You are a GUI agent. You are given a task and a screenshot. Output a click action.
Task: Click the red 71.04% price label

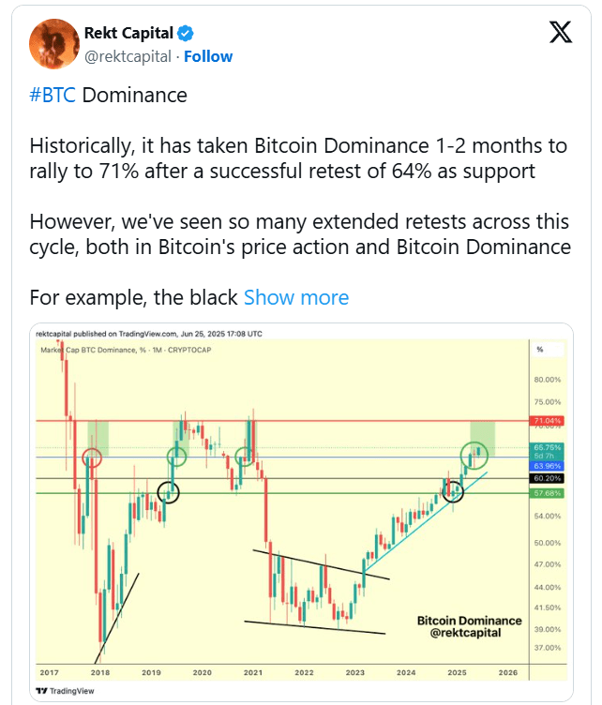point(547,420)
